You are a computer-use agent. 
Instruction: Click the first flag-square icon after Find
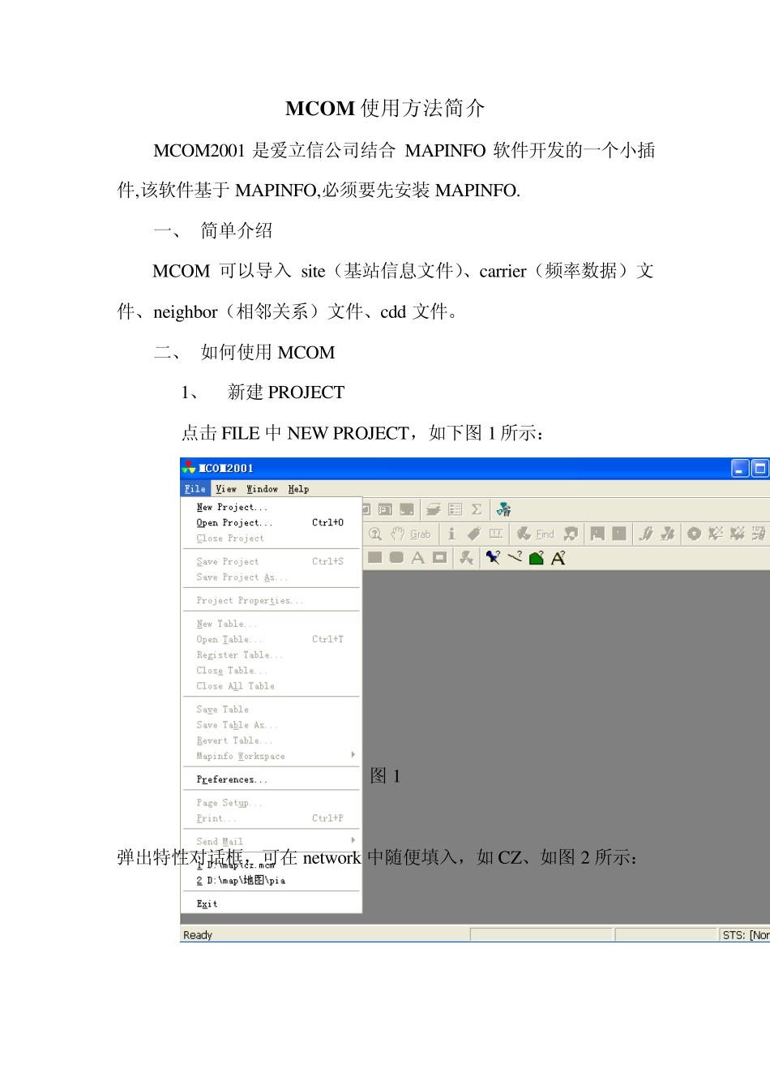pos(597,534)
